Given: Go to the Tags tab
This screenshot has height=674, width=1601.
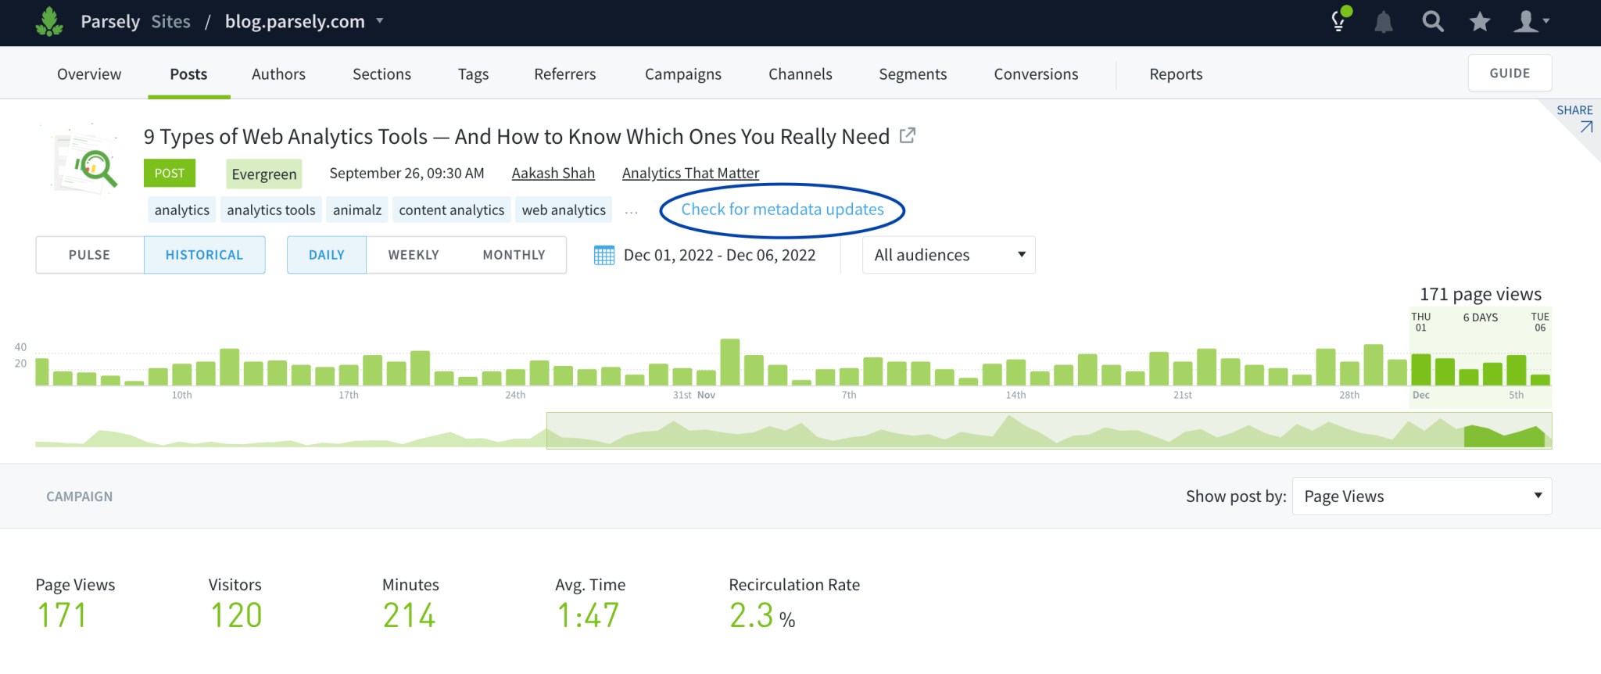Looking at the screenshot, I should click(473, 74).
